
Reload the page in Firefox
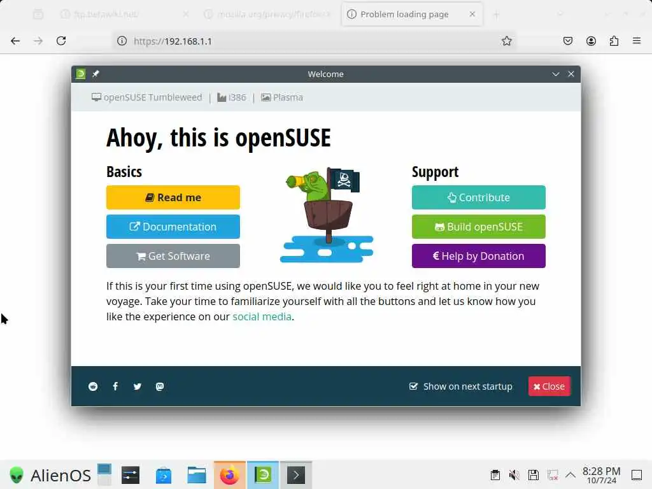(x=61, y=41)
